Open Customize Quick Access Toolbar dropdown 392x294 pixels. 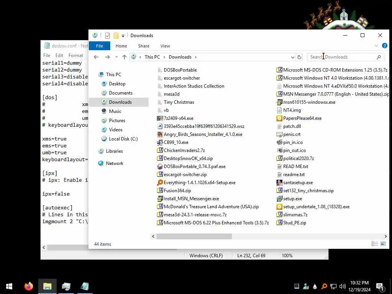click(123, 36)
